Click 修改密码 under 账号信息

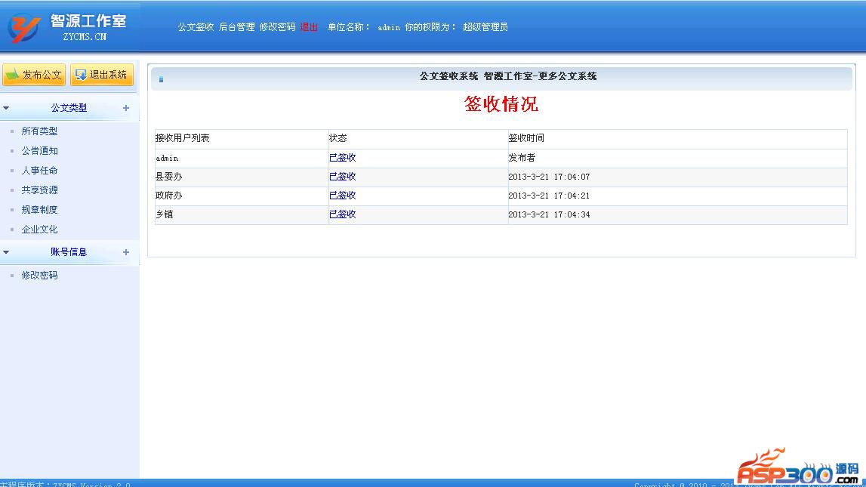click(x=39, y=276)
